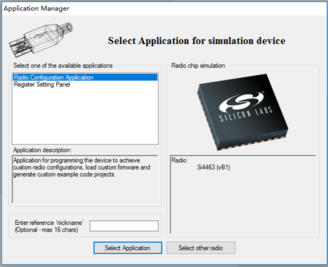
Task: Select Register Setting Panel from the list
Action: click(x=42, y=84)
